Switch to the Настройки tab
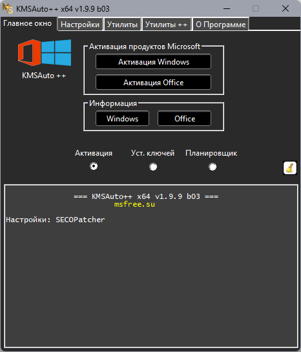301x352 pixels. [x=80, y=25]
